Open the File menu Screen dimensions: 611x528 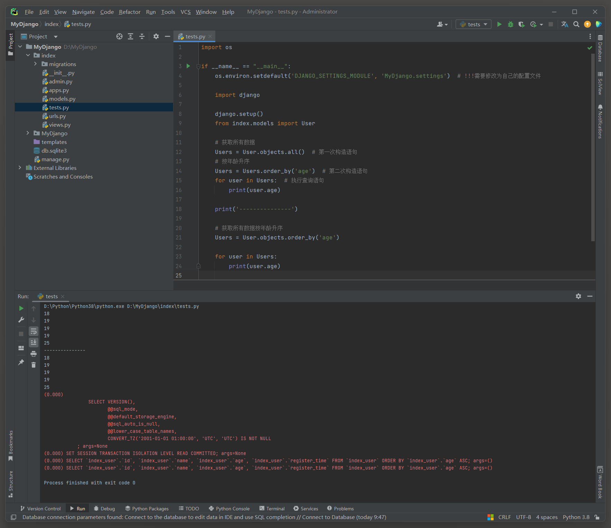click(x=29, y=12)
